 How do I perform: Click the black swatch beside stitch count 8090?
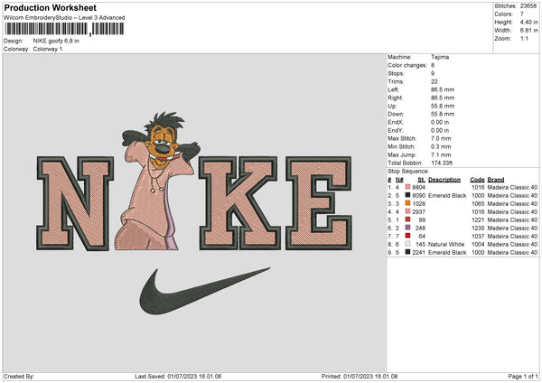pyautogui.click(x=408, y=195)
